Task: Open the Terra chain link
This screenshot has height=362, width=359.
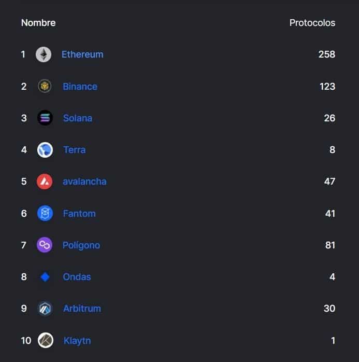Action: click(x=74, y=150)
